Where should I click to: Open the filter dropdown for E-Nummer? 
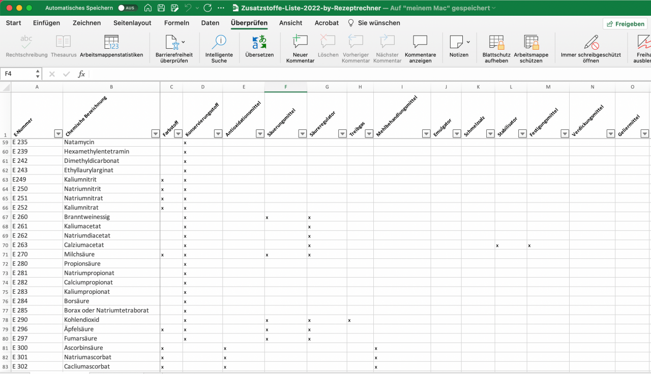point(58,134)
